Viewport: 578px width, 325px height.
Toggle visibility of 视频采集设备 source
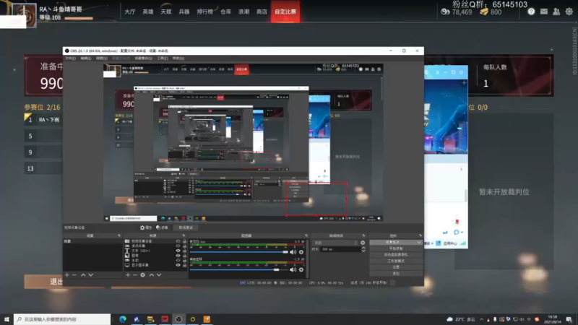pos(178,241)
